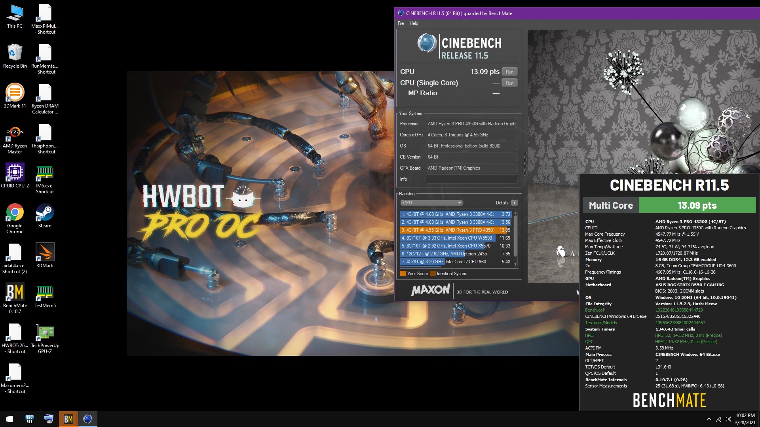The height and width of the screenshot is (427, 760).
Task: Open Google Chrome desktop icon
Action: coord(15,219)
